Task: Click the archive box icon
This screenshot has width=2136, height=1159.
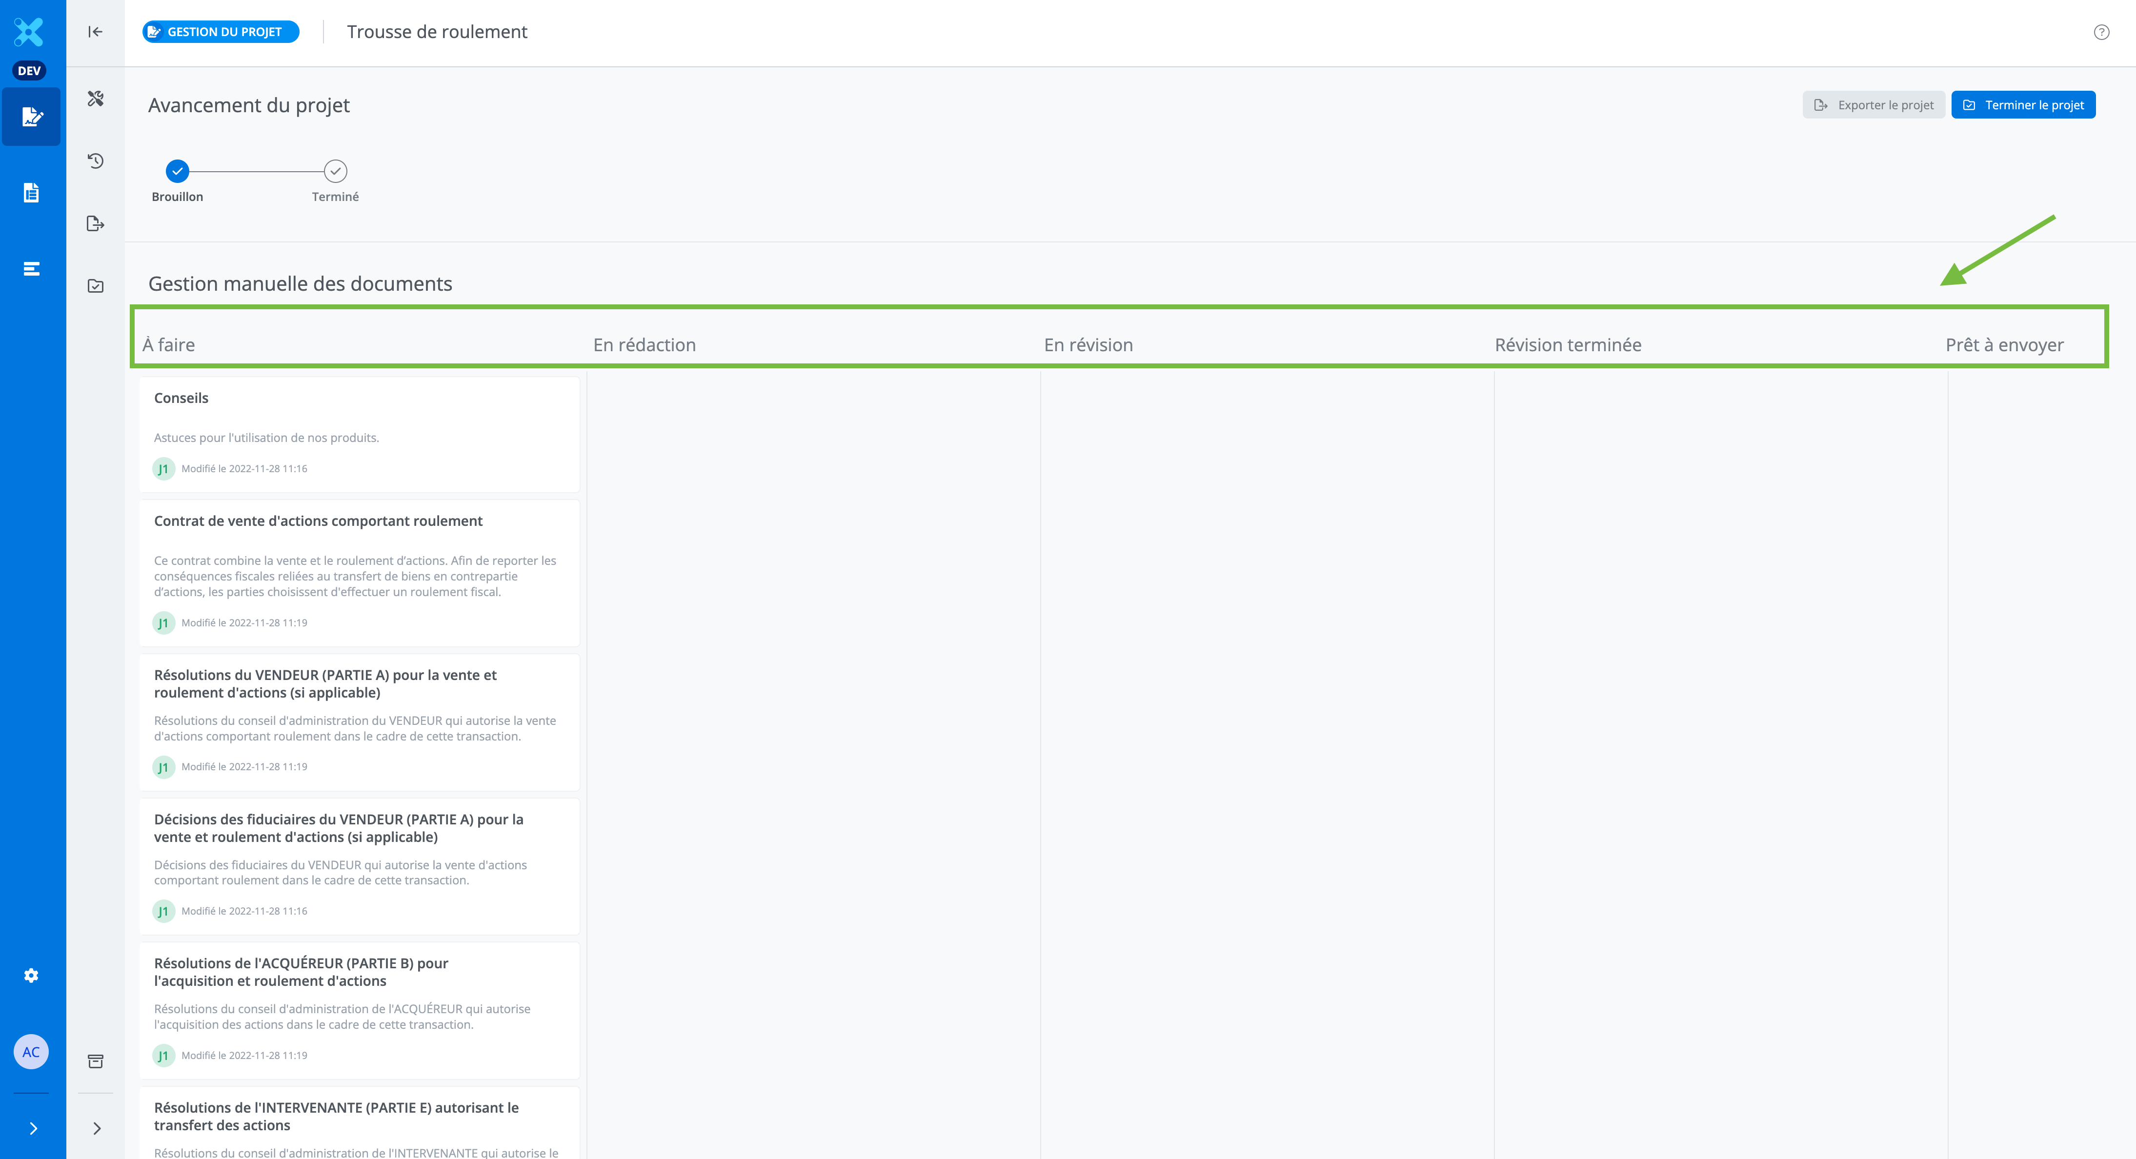Action: click(95, 1061)
